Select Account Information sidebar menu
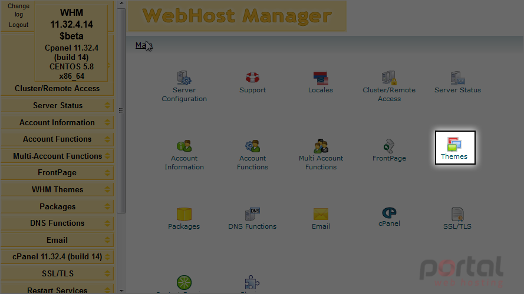The image size is (524, 294). [57, 122]
